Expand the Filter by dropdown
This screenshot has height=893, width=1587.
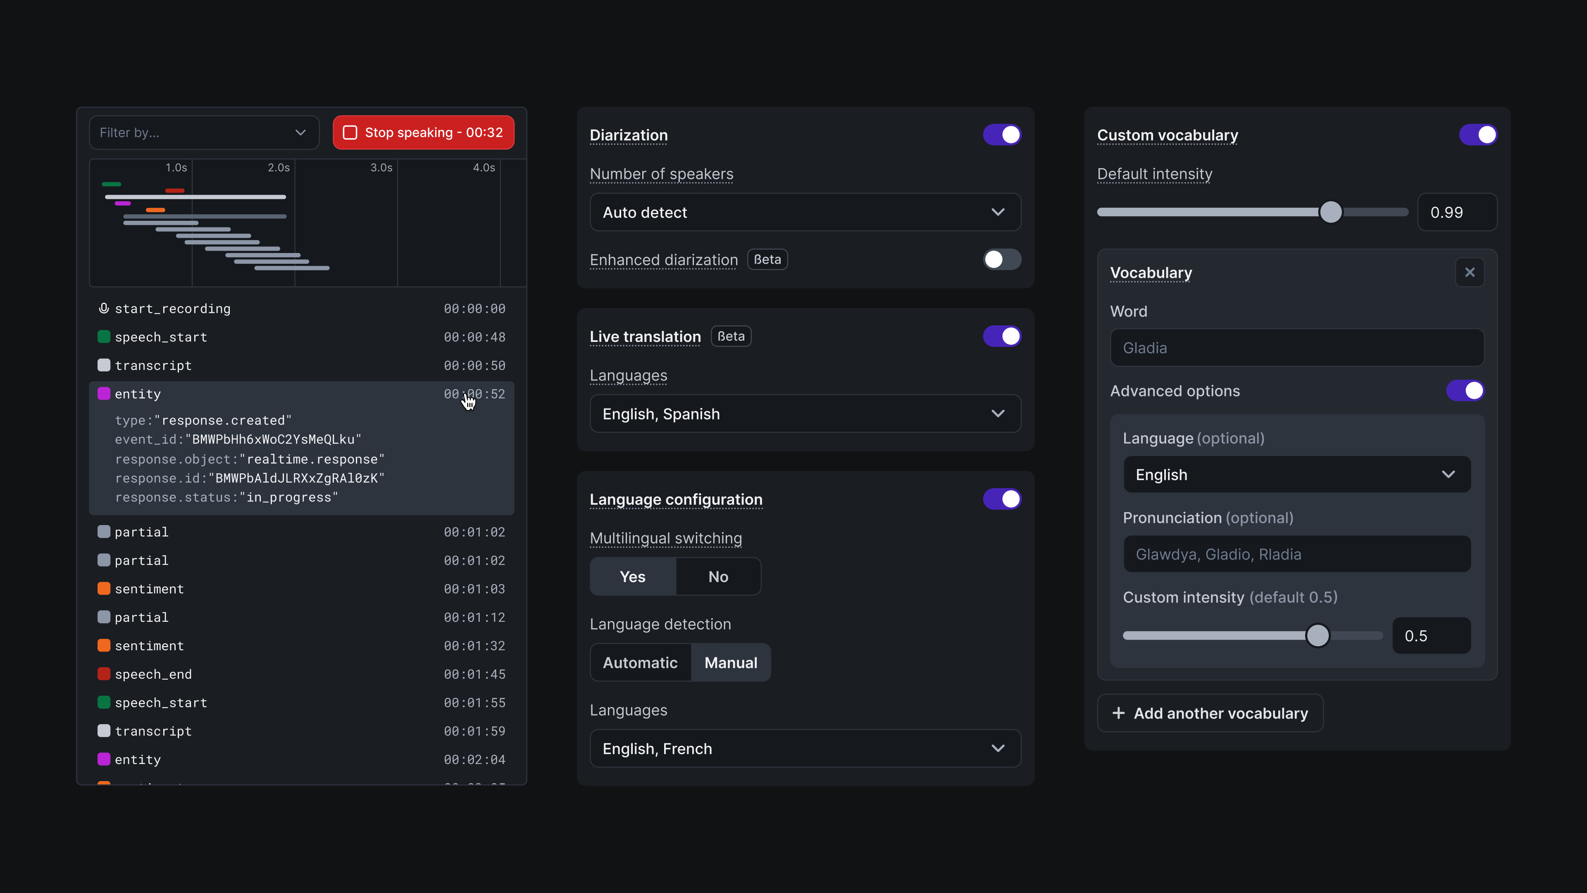coord(204,132)
